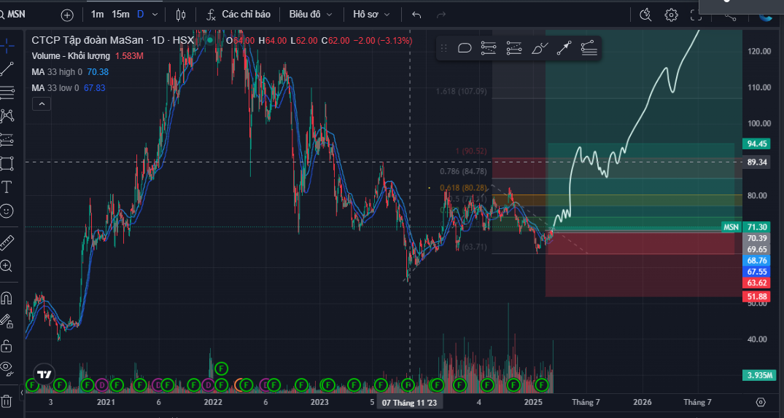Open forecasting and position tools
This screenshot has width=784, height=418.
(x=7, y=140)
